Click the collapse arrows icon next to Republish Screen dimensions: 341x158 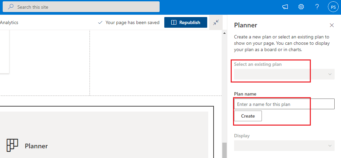216,22
